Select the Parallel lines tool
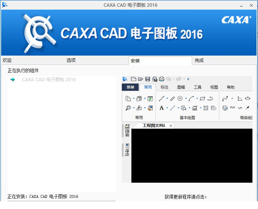Screen dimensions: 258x209 click(172, 99)
